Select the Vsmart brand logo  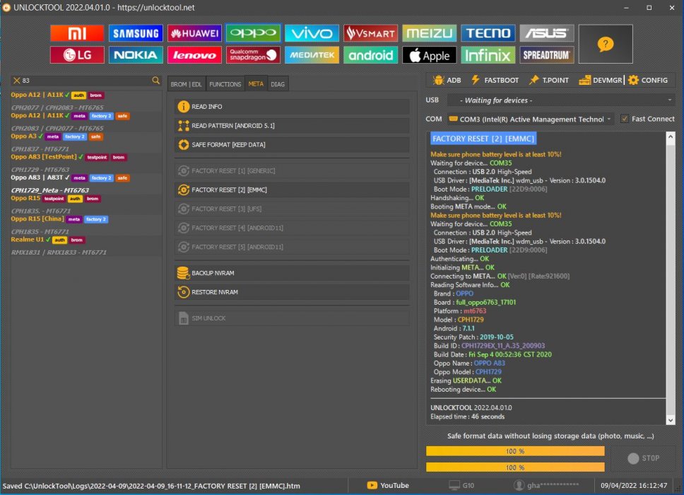coord(370,33)
